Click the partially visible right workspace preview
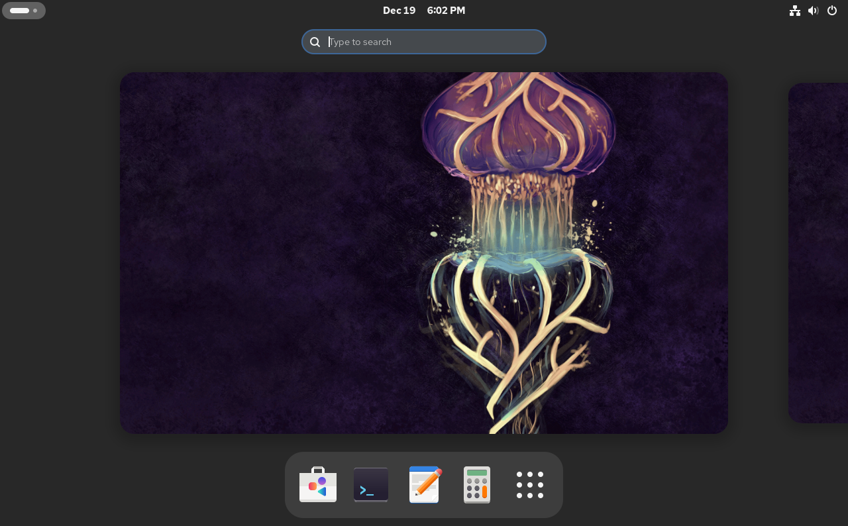Screen dimensions: 848x526 [818, 253]
